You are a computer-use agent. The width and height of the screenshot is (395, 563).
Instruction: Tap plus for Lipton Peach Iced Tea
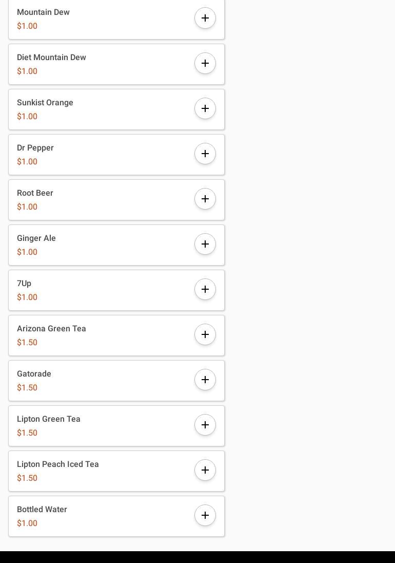[205, 470]
